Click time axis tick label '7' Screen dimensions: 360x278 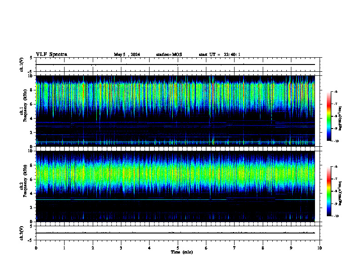(x=235, y=248)
